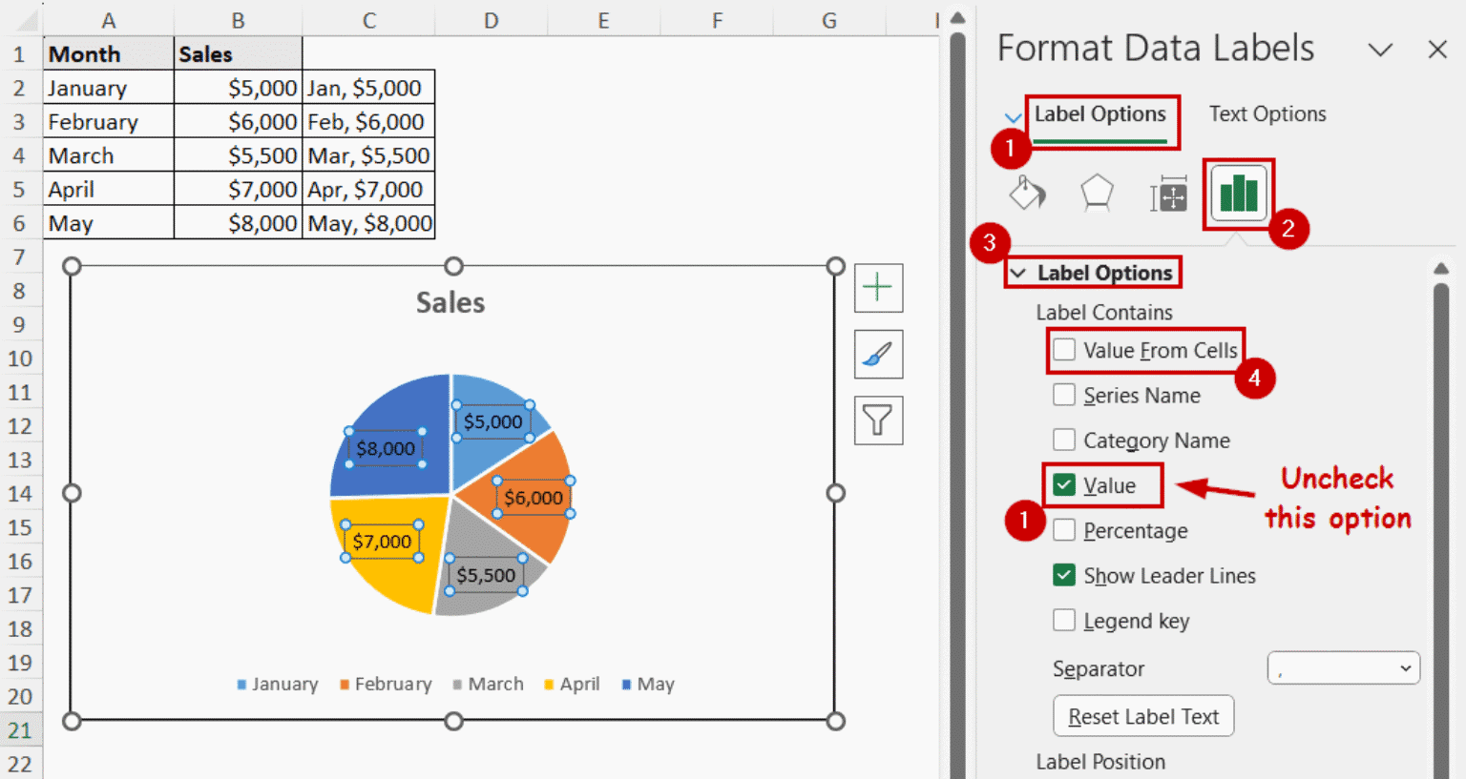Select the Label Options tab
Image resolution: width=1466 pixels, height=779 pixels.
coord(1099,114)
